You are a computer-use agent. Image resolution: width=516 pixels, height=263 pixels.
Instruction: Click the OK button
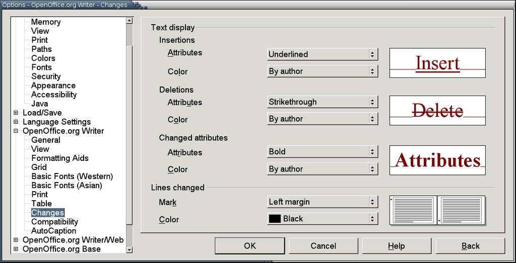pyautogui.click(x=250, y=246)
